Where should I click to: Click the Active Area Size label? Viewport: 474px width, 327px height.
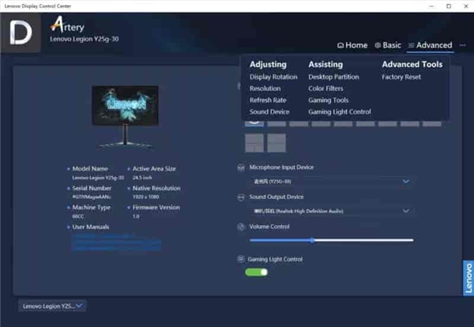pyautogui.click(x=154, y=169)
